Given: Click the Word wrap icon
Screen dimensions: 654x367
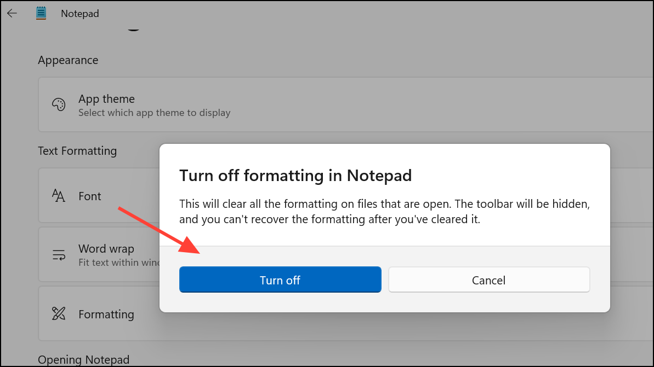Looking at the screenshot, I should click(58, 255).
